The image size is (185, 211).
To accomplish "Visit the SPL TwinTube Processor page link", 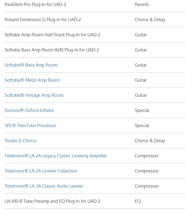I will [x=30, y=126].
